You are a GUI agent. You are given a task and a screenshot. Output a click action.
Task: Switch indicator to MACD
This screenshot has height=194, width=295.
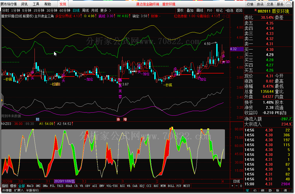[x=30, y=186]
